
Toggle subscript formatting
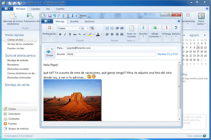(x=80, y=34)
